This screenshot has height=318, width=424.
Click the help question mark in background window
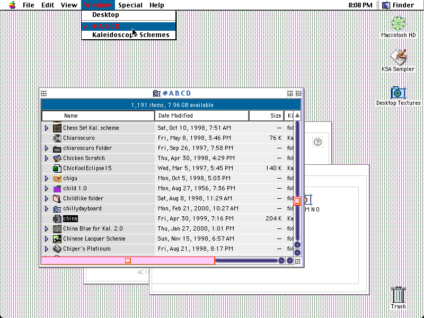click(317, 142)
